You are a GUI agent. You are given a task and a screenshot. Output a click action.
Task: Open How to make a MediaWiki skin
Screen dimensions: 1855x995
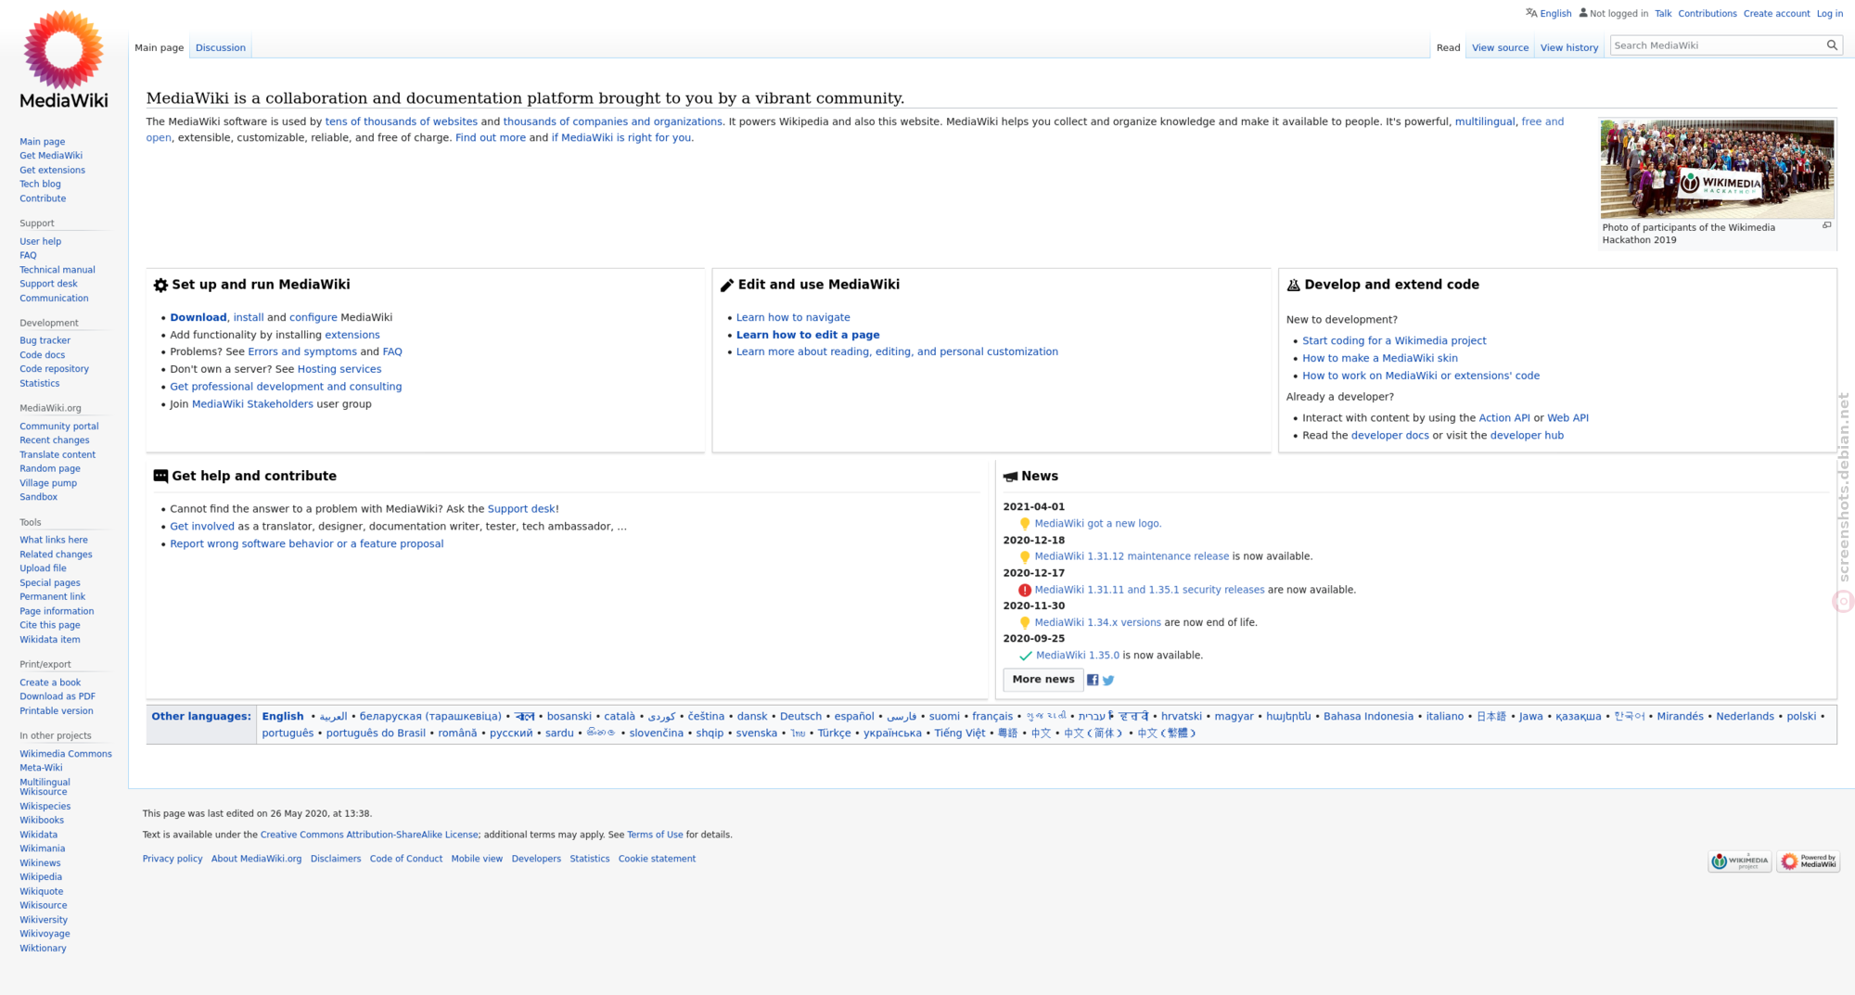coord(1380,358)
